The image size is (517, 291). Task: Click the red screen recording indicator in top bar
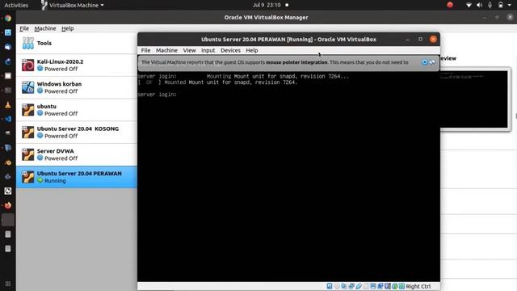point(450,5)
